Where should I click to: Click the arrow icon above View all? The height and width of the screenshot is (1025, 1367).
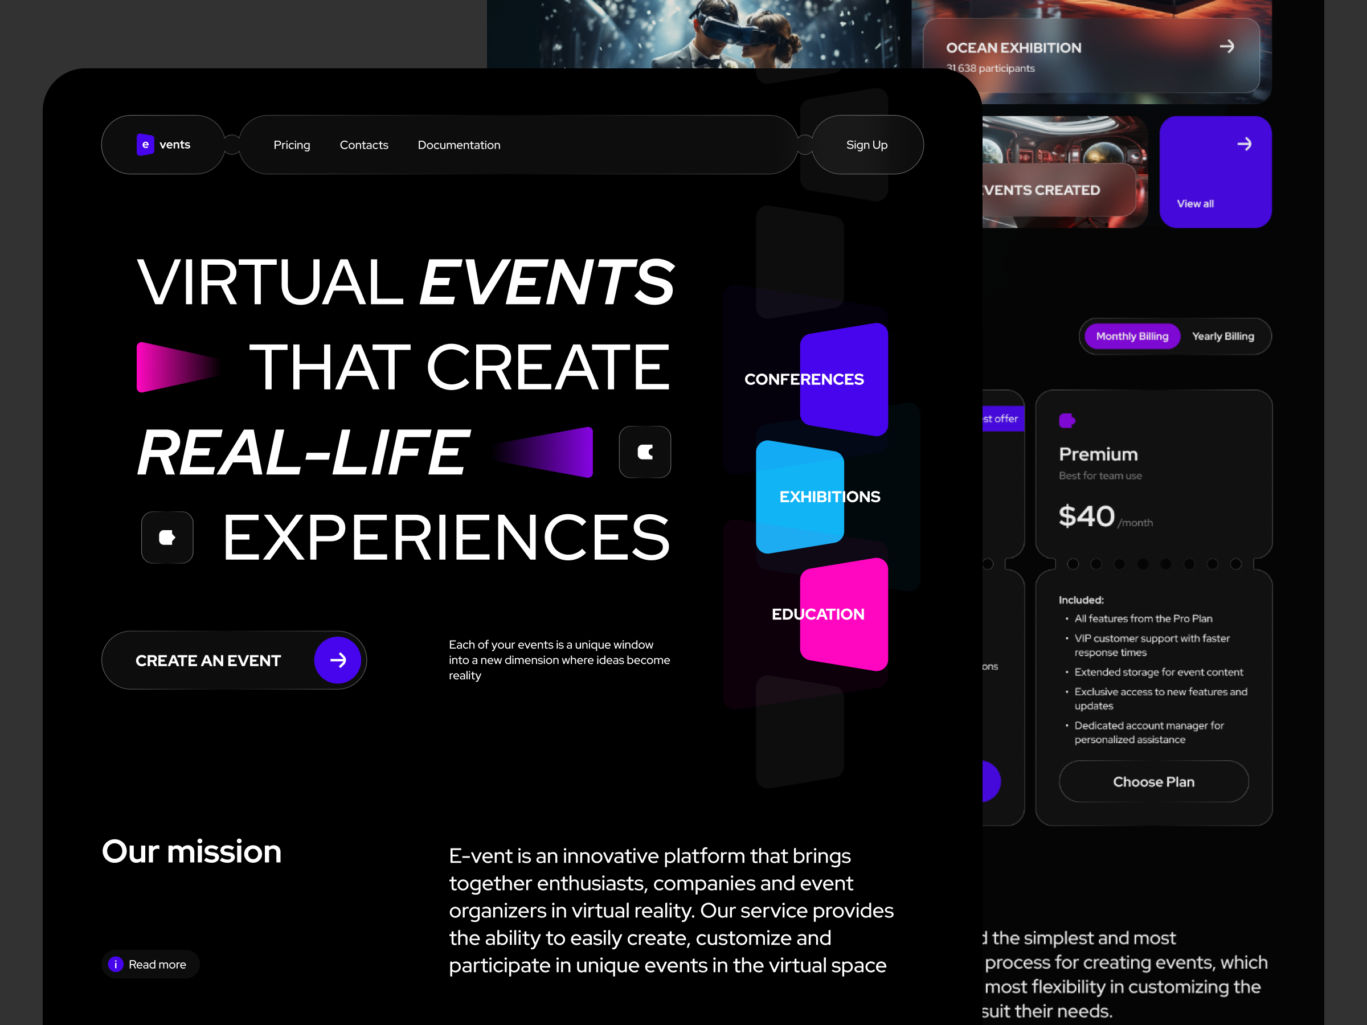(x=1246, y=144)
